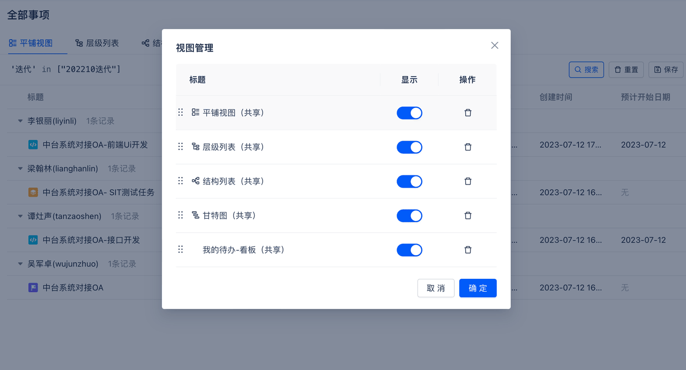
Task: Click the 搜索 search button
Action: coord(586,70)
